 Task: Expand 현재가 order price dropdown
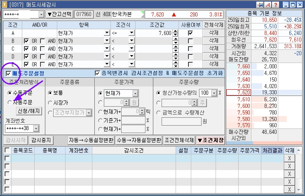coord(135,93)
